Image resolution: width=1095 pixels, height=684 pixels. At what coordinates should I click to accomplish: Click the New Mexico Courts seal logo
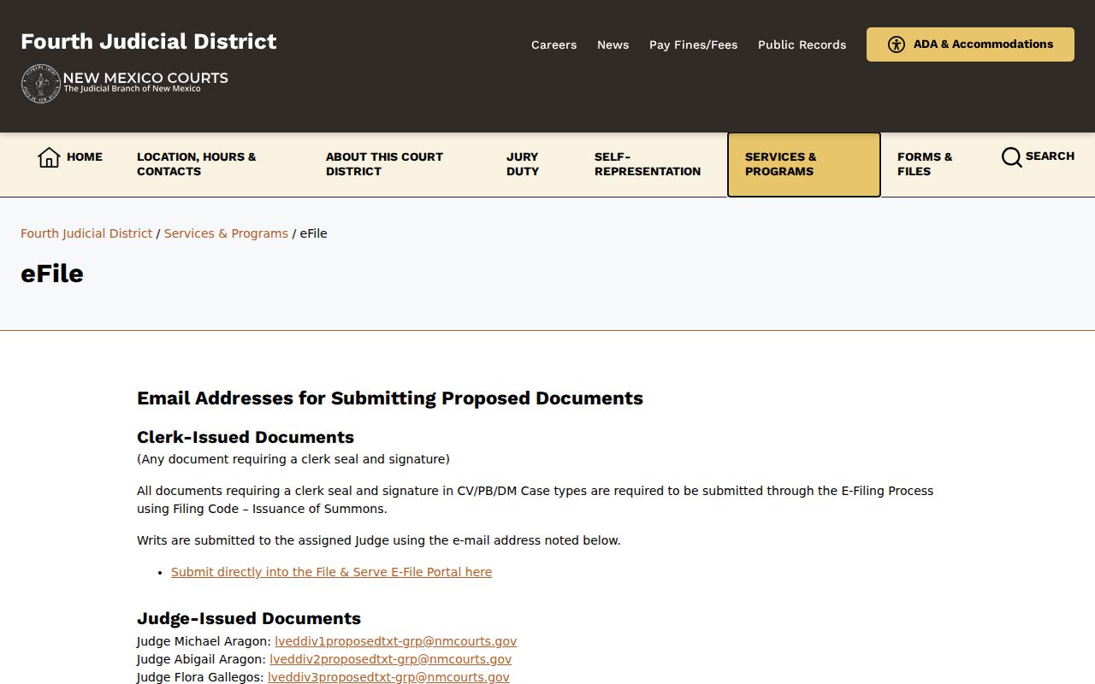click(40, 84)
